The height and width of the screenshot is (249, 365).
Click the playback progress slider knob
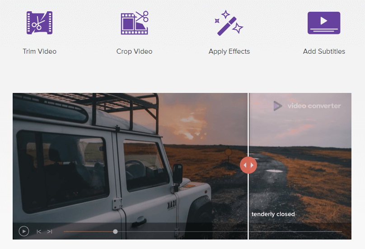115,231
